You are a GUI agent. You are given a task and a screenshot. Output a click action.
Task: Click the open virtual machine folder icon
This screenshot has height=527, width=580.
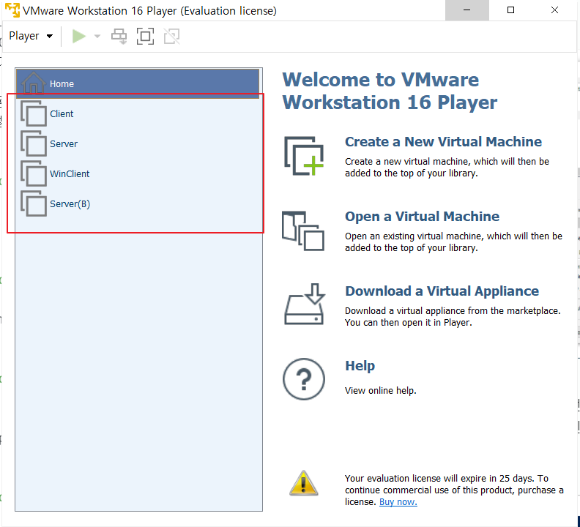303,231
